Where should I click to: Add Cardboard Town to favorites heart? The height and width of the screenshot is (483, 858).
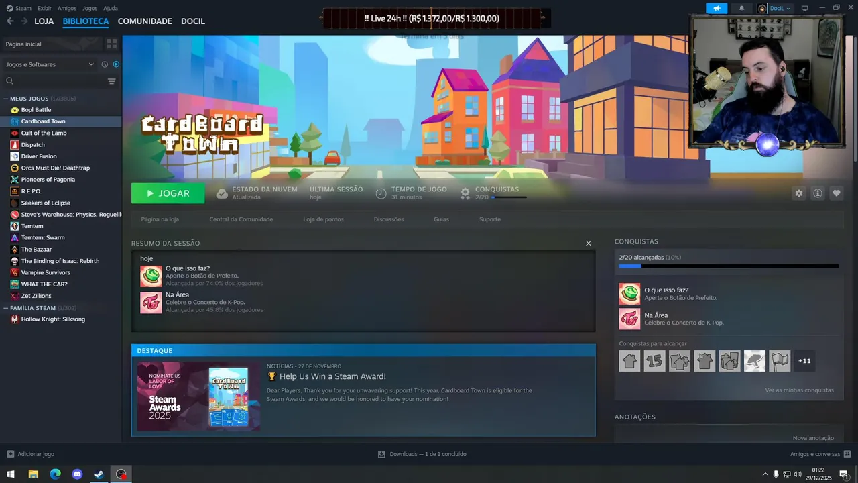[x=837, y=193]
